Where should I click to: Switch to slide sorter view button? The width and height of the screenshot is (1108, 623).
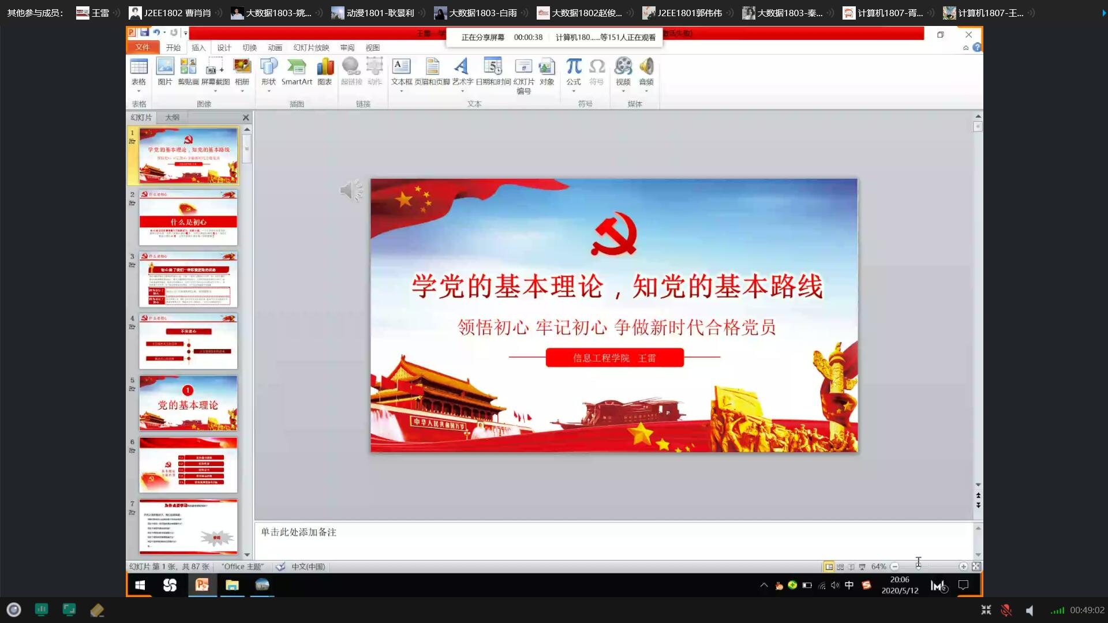pos(840,566)
